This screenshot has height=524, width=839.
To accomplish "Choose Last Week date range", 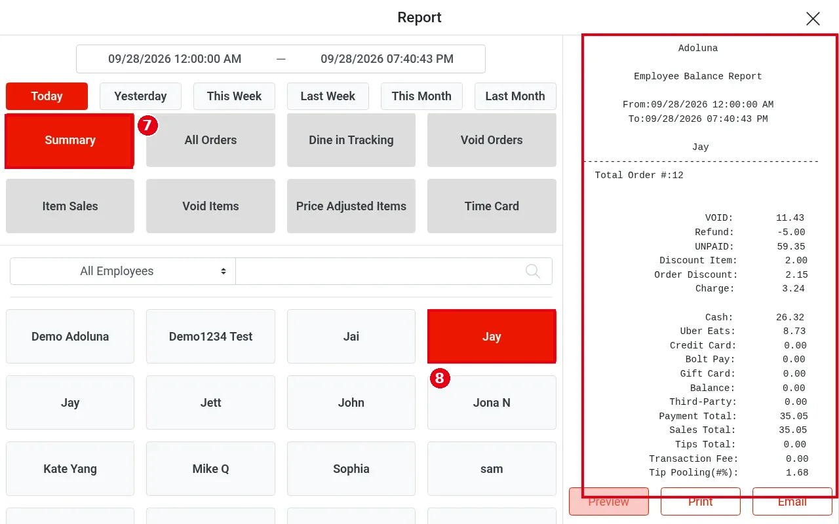I will click(328, 96).
